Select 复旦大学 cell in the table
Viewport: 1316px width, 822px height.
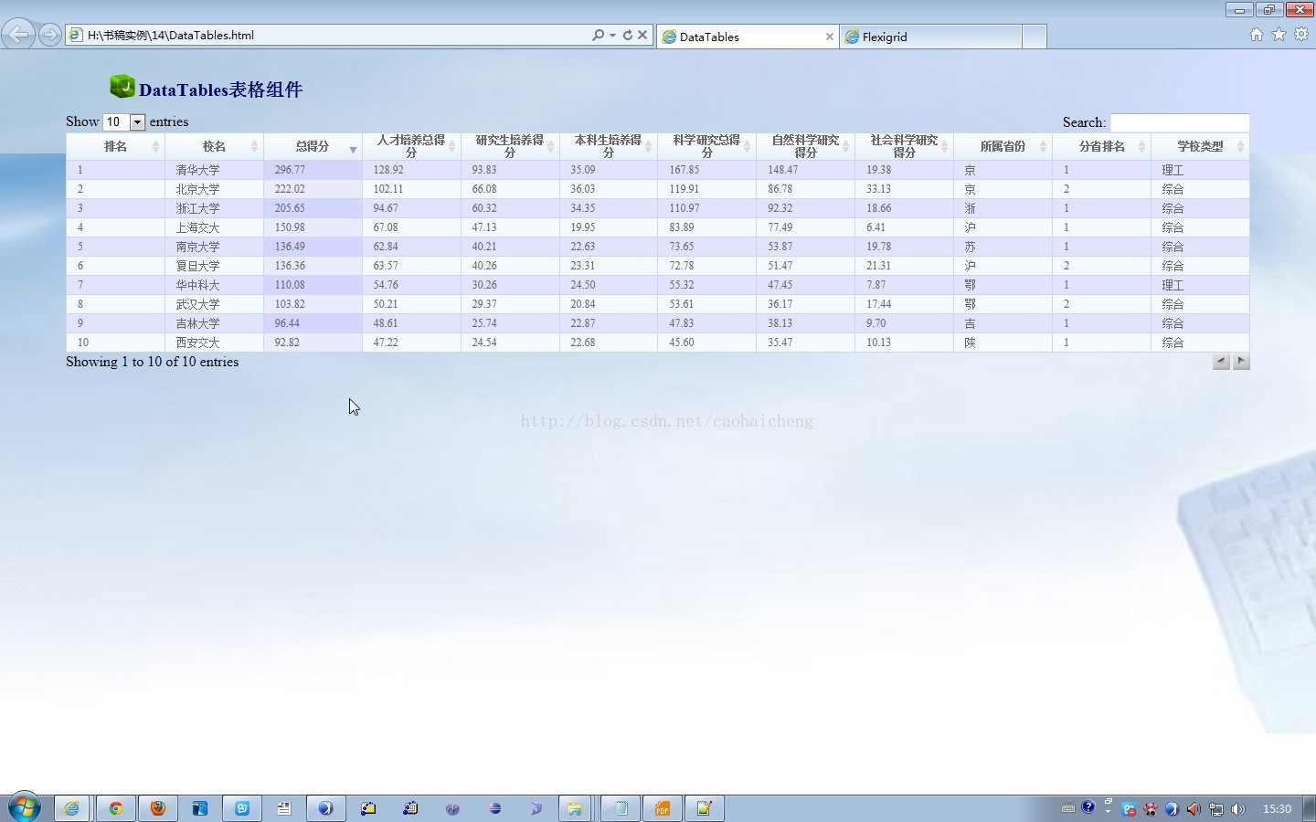click(214, 266)
